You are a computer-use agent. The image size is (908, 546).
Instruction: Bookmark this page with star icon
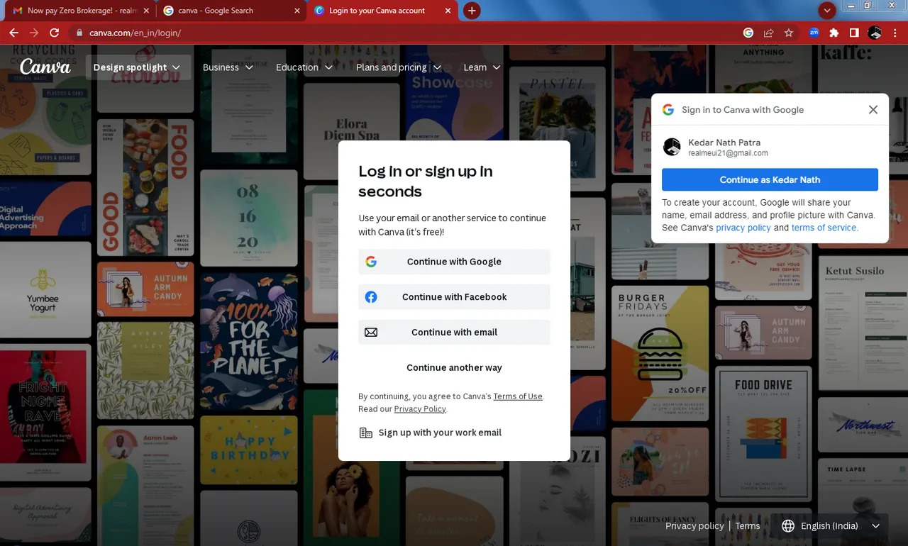(789, 33)
